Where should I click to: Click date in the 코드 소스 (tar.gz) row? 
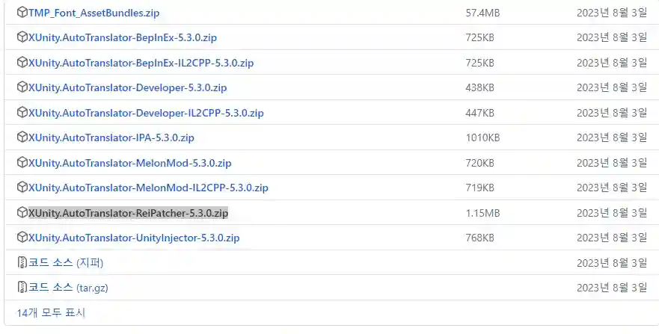point(612,288)
